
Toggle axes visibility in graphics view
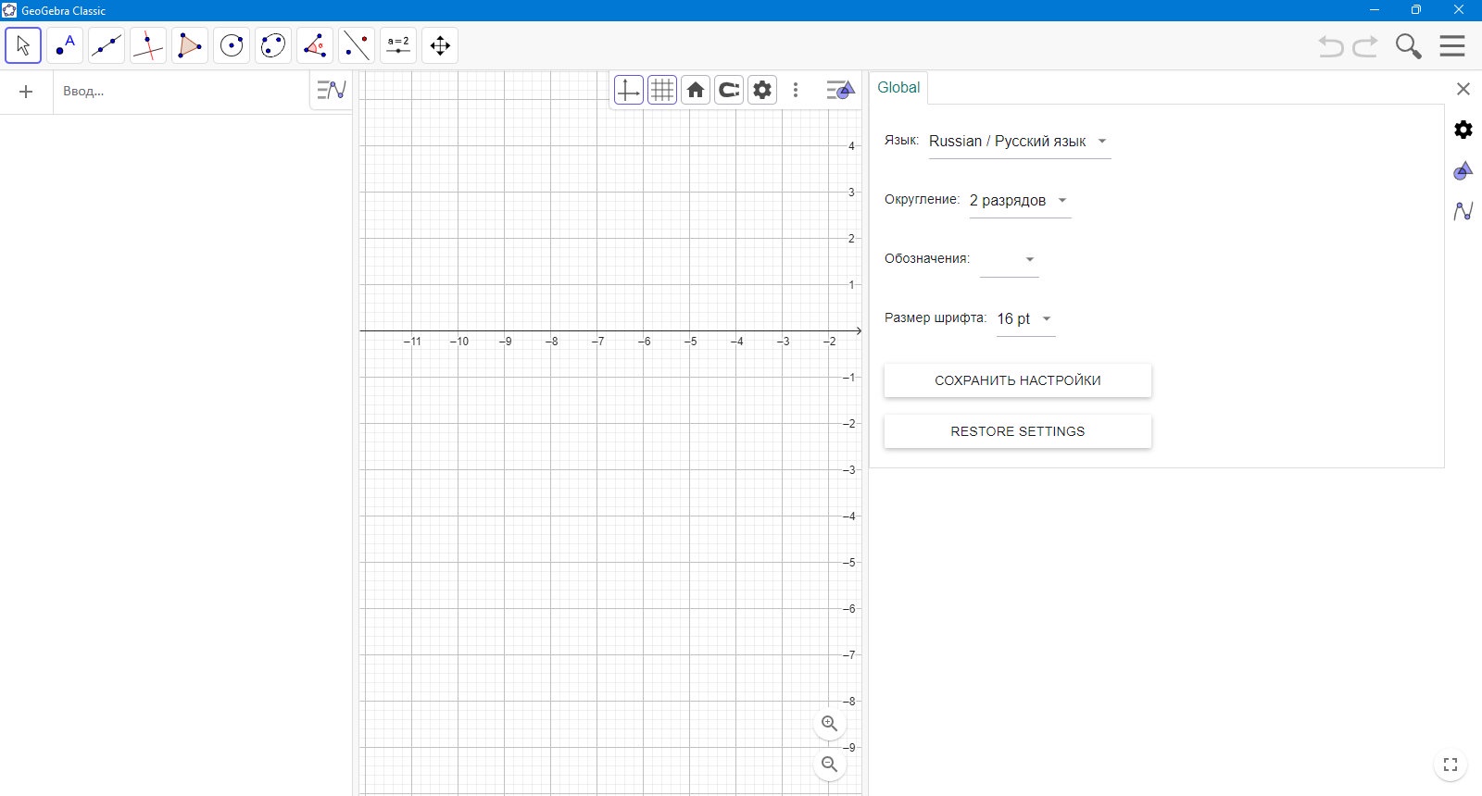tap(629, 90)
